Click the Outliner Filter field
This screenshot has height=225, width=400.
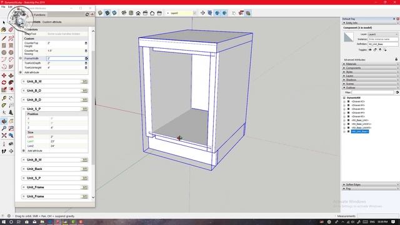pos(372,92)
